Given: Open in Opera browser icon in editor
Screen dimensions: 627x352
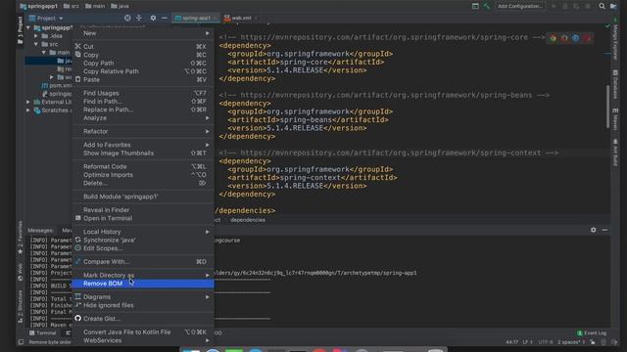Looking at the screenshot, I should 587,38.
